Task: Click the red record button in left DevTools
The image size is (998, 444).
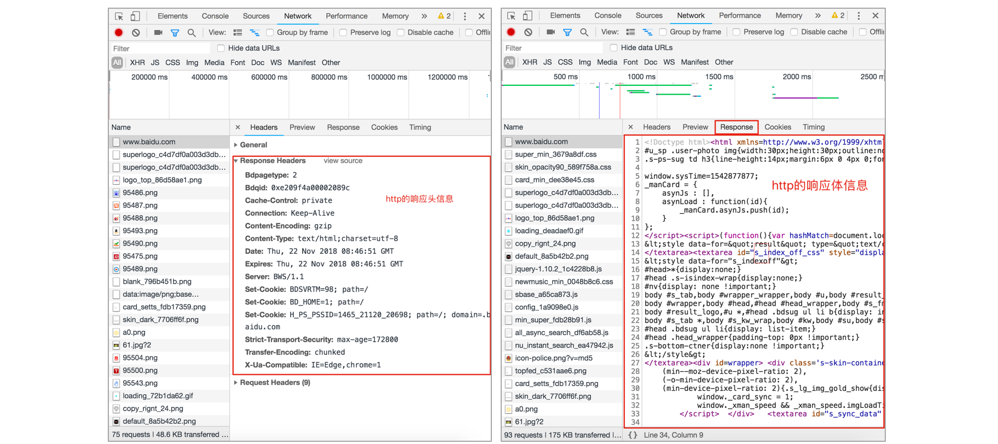Action: click(119, 33)
